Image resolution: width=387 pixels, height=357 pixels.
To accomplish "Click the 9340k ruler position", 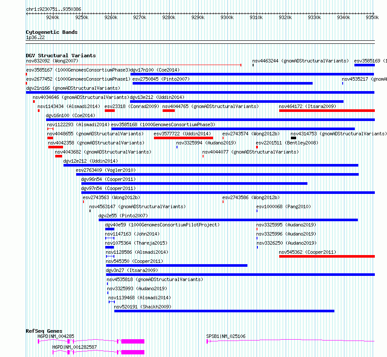I will point(344,17).
